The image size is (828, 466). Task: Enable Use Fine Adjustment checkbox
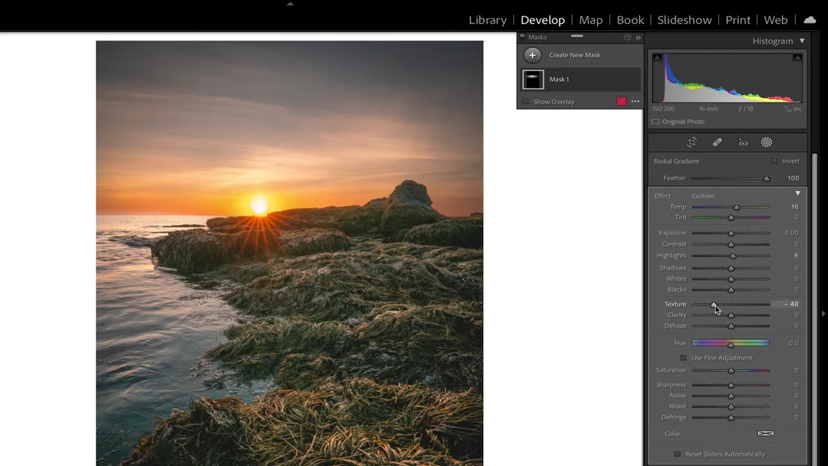(684, 358)
